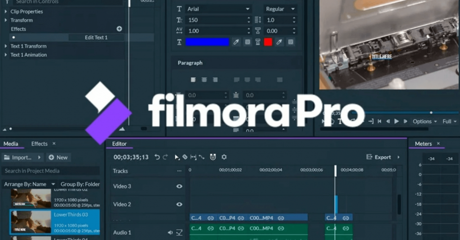Undo the last edit in the Editor
This screenshot has width=460, height=240.
[x=157, y=157]
